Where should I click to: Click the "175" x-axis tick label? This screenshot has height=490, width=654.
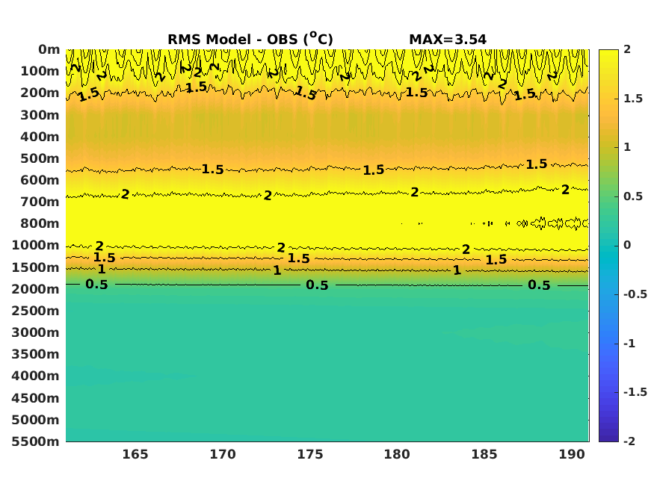310,454
